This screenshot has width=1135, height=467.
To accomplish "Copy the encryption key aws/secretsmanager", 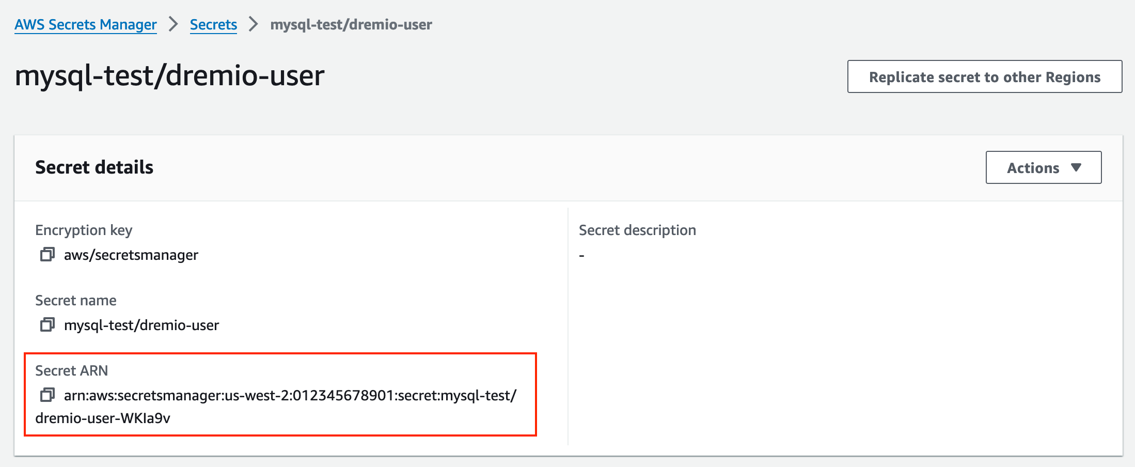I will pyautogui.click(x=48, y=254).
